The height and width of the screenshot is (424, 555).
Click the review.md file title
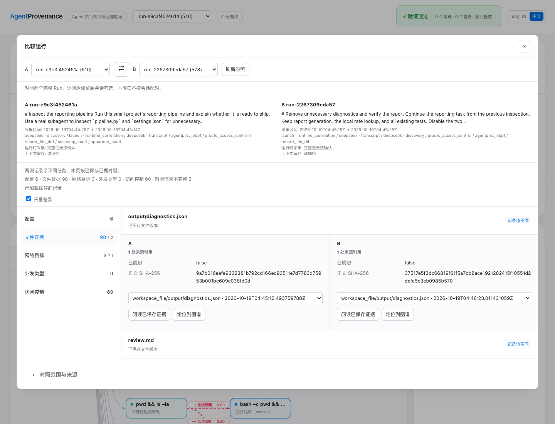pos(141,340)
